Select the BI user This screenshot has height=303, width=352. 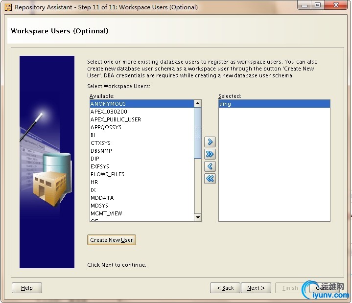tap(142, 135)
